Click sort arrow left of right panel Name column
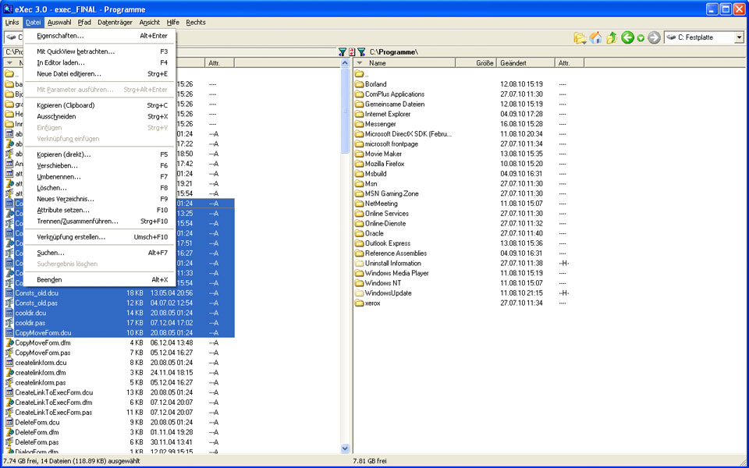749x468 pixels. (x=360, y=62)
